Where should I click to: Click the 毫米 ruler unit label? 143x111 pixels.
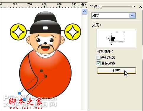point(84,4)
